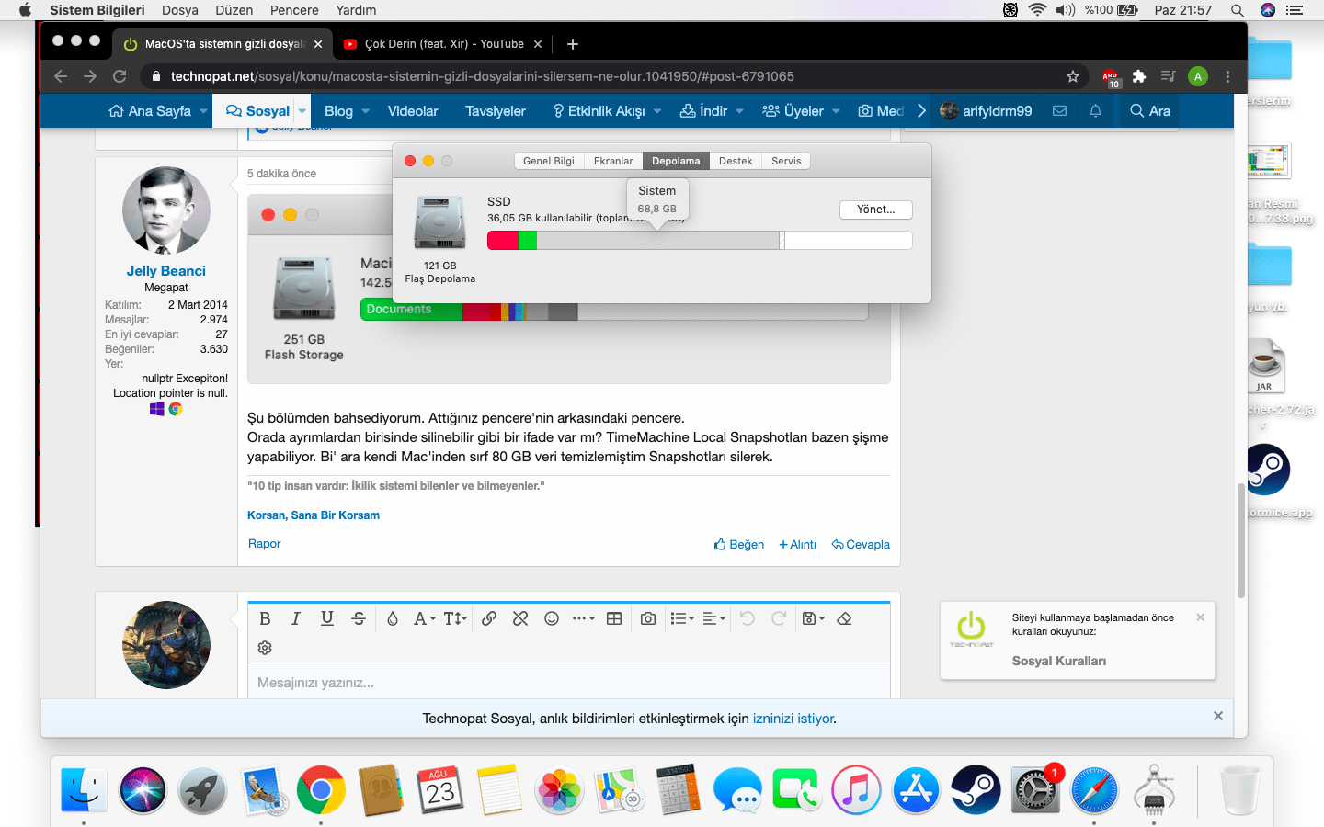Quote the post with Alıntı

(797, 544)
